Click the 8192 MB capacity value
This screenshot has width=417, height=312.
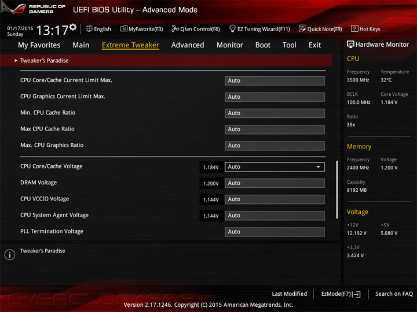[x=357, y=190]
